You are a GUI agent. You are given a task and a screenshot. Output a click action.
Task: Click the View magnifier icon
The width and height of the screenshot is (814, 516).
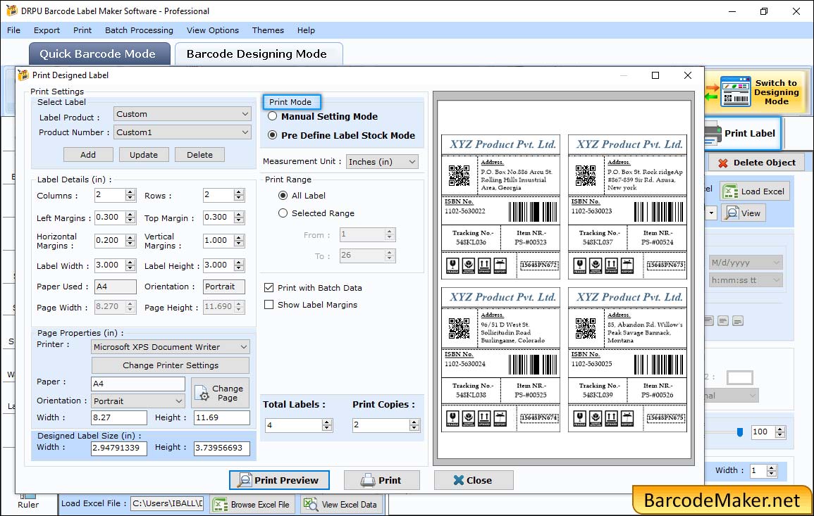[732, 213]
